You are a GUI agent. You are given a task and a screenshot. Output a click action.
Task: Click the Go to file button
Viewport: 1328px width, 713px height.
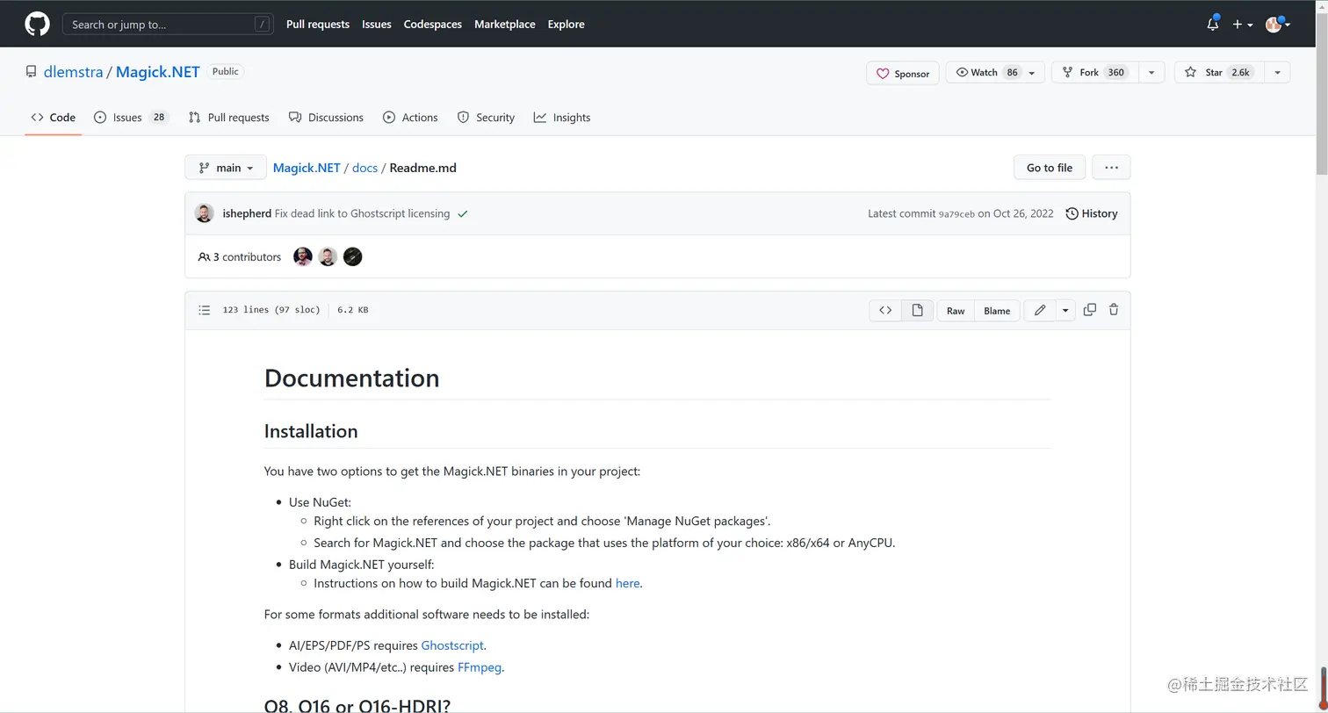[1050, 168]
